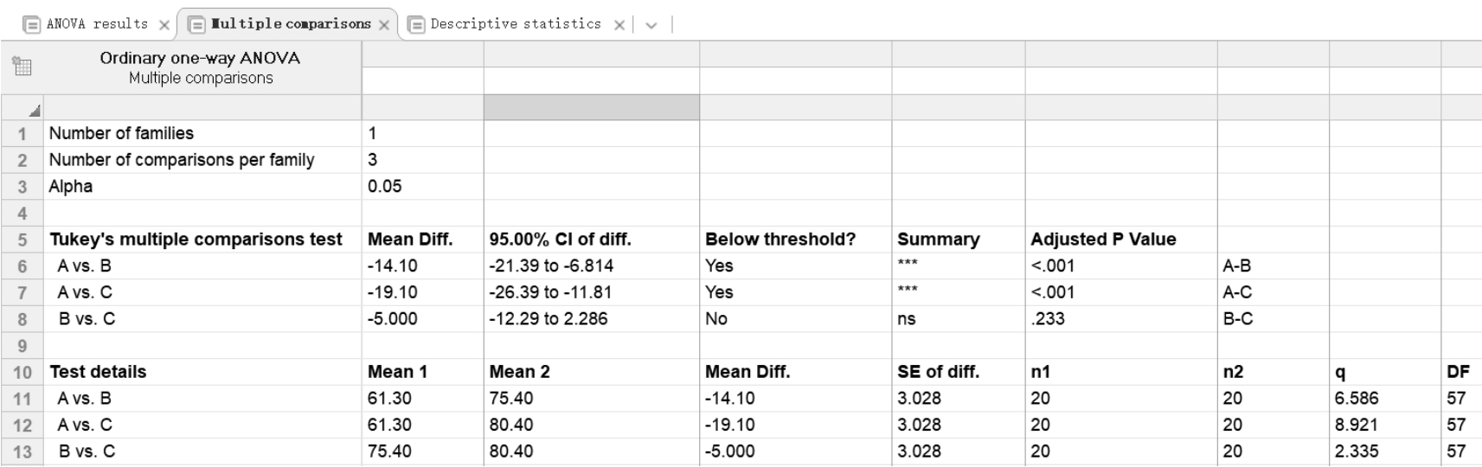Click the A vs. B adjusted P value cell
Image resolution: width=1482 pixels, height=467 pixels.
(1120, 265)
